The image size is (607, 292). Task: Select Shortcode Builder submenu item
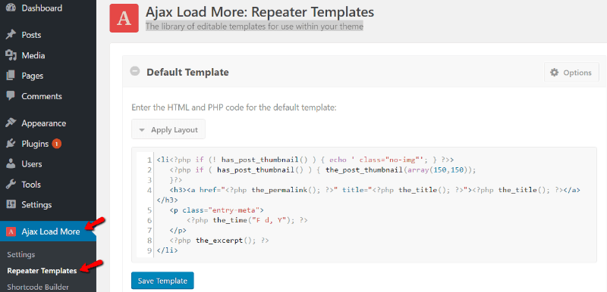click(38, 287)
